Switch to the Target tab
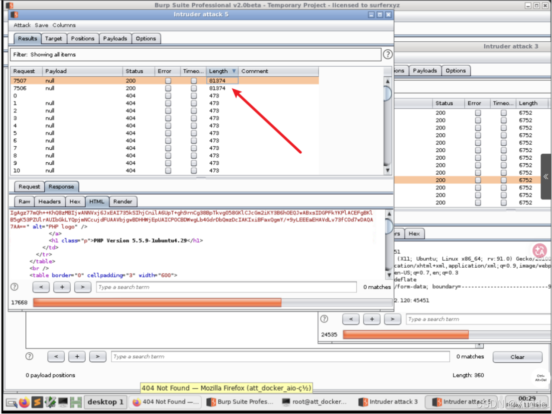 (53, 39)
